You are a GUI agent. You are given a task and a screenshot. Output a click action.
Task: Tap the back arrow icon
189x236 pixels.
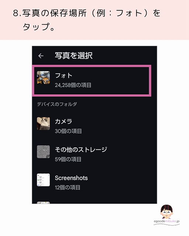pyautogui.click(x=41, y=56)
